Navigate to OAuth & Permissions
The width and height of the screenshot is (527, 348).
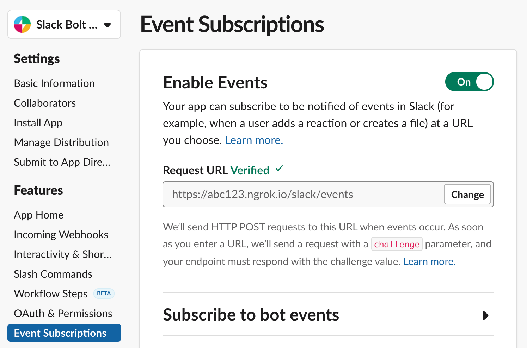tap(63, 313)
